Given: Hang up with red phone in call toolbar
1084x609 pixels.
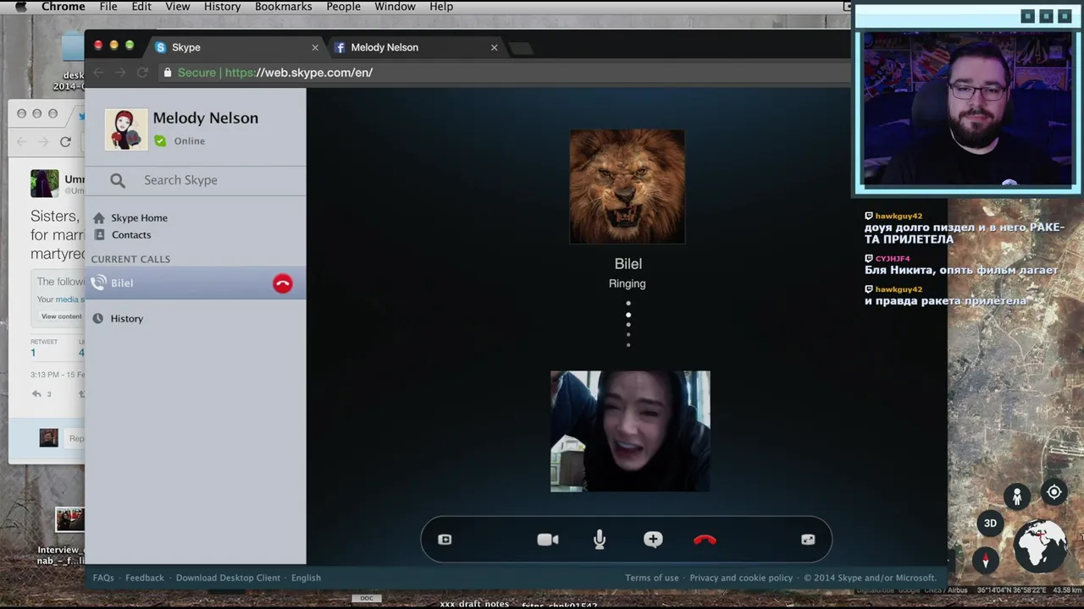Looking at the screenshot, I should tap(705, 540).
